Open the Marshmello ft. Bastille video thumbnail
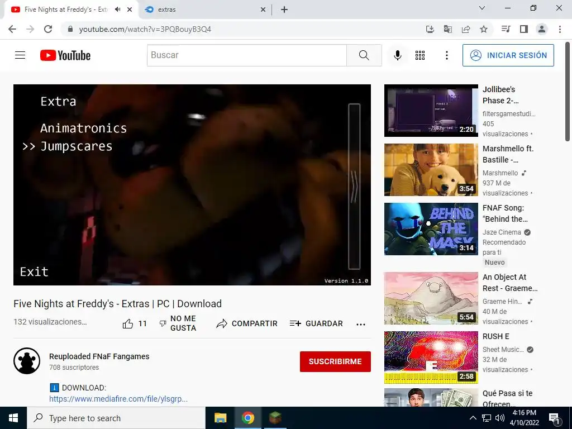The height and width of the screenshot is (429, 572). pyautogui.click(x=431, y=170)
